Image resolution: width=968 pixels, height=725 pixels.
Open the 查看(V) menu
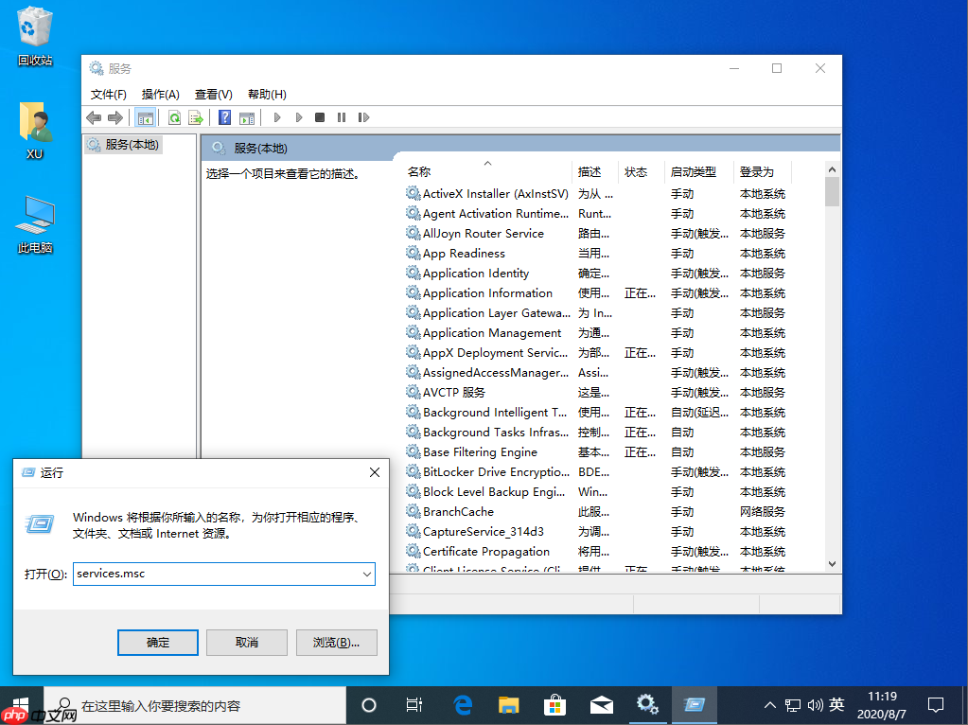tap(213, 94)
